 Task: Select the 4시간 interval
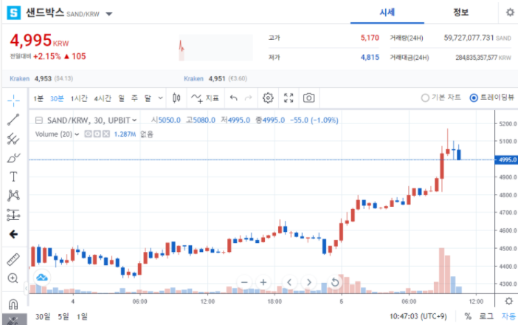click(103, 98)
